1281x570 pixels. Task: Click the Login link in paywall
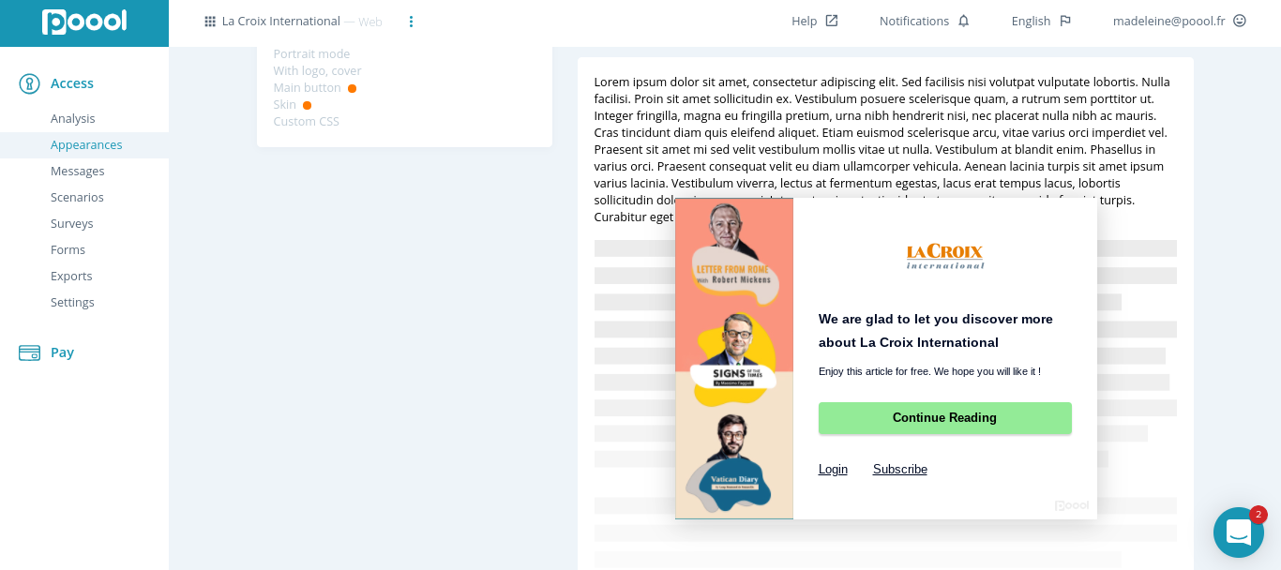(x=833, y=470)
